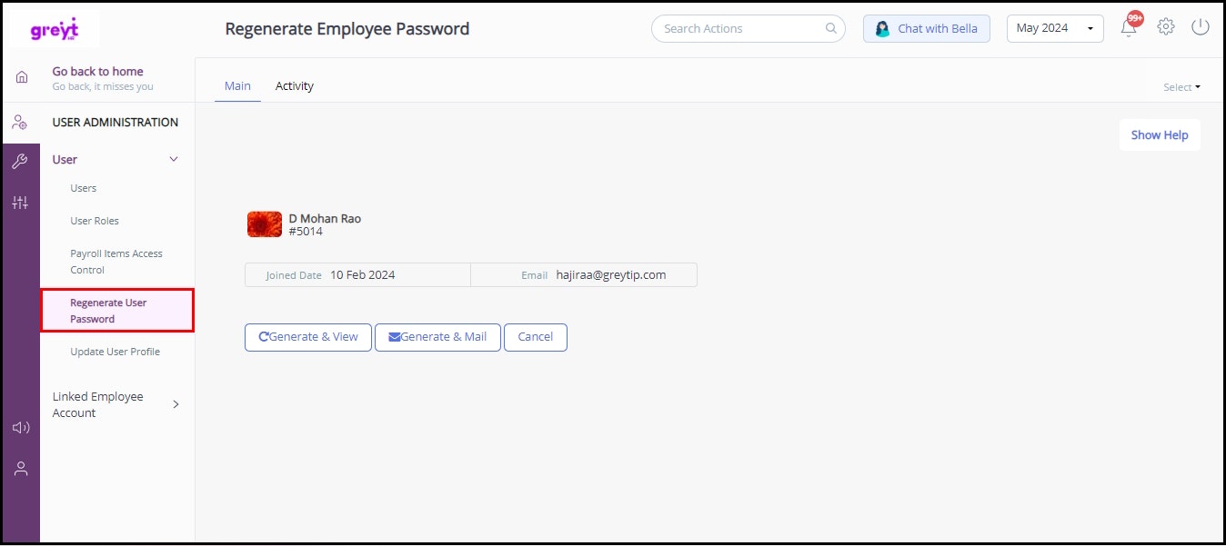Image resolution: width=1226 pixels, height=546 pixels.
Task: Click Go back to home link
Action: 97,71
